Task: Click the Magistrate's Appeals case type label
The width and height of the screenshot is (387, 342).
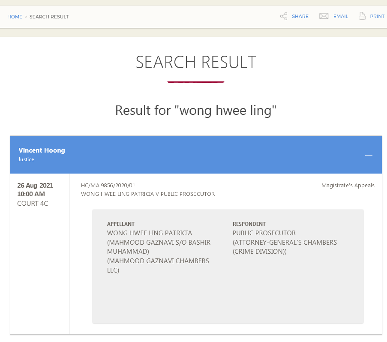Action: (348, 186)
